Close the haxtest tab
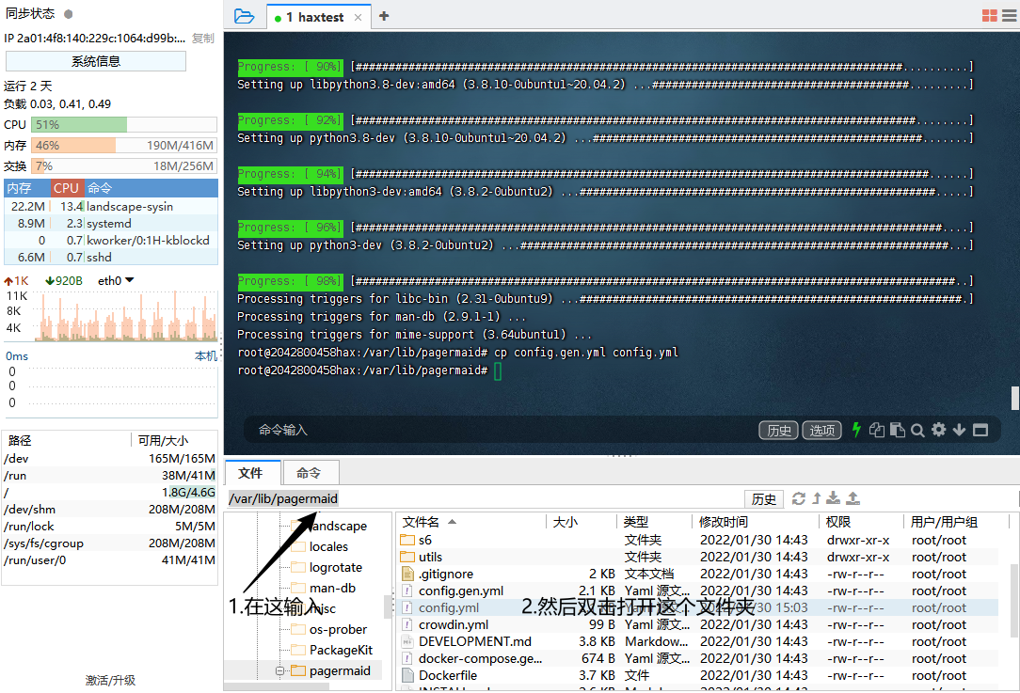 pos(358,18)
